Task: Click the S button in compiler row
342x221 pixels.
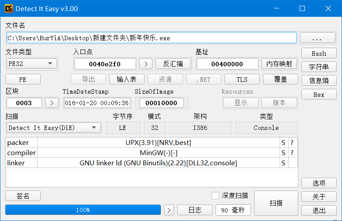Action: [x=284, y=153]
